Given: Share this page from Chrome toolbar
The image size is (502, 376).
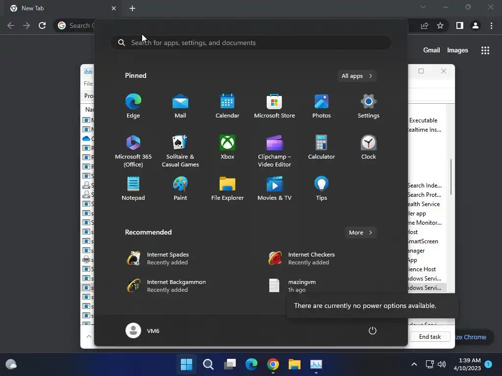Looking at the screenshot, I should click(425, 25).
